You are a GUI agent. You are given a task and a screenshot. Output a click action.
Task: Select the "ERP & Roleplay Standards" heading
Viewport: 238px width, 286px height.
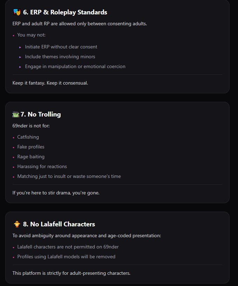[65, 12]
